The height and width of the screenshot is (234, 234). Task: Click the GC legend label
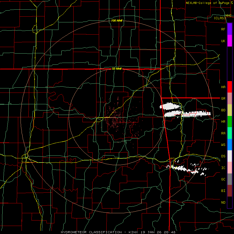223,179
